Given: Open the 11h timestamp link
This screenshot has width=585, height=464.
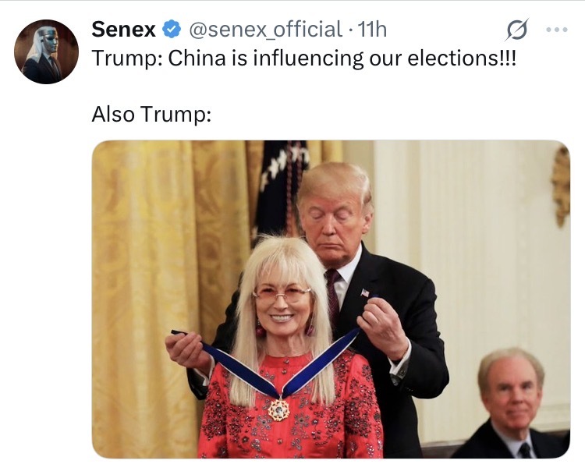Looking at the screenshot, I should tap(371, 30).
